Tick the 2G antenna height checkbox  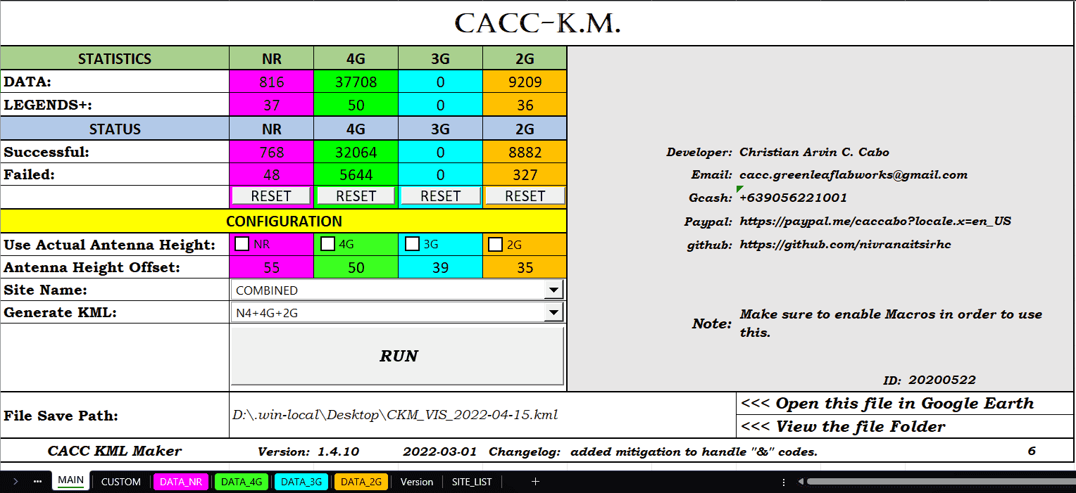click(x=496, y=243)
